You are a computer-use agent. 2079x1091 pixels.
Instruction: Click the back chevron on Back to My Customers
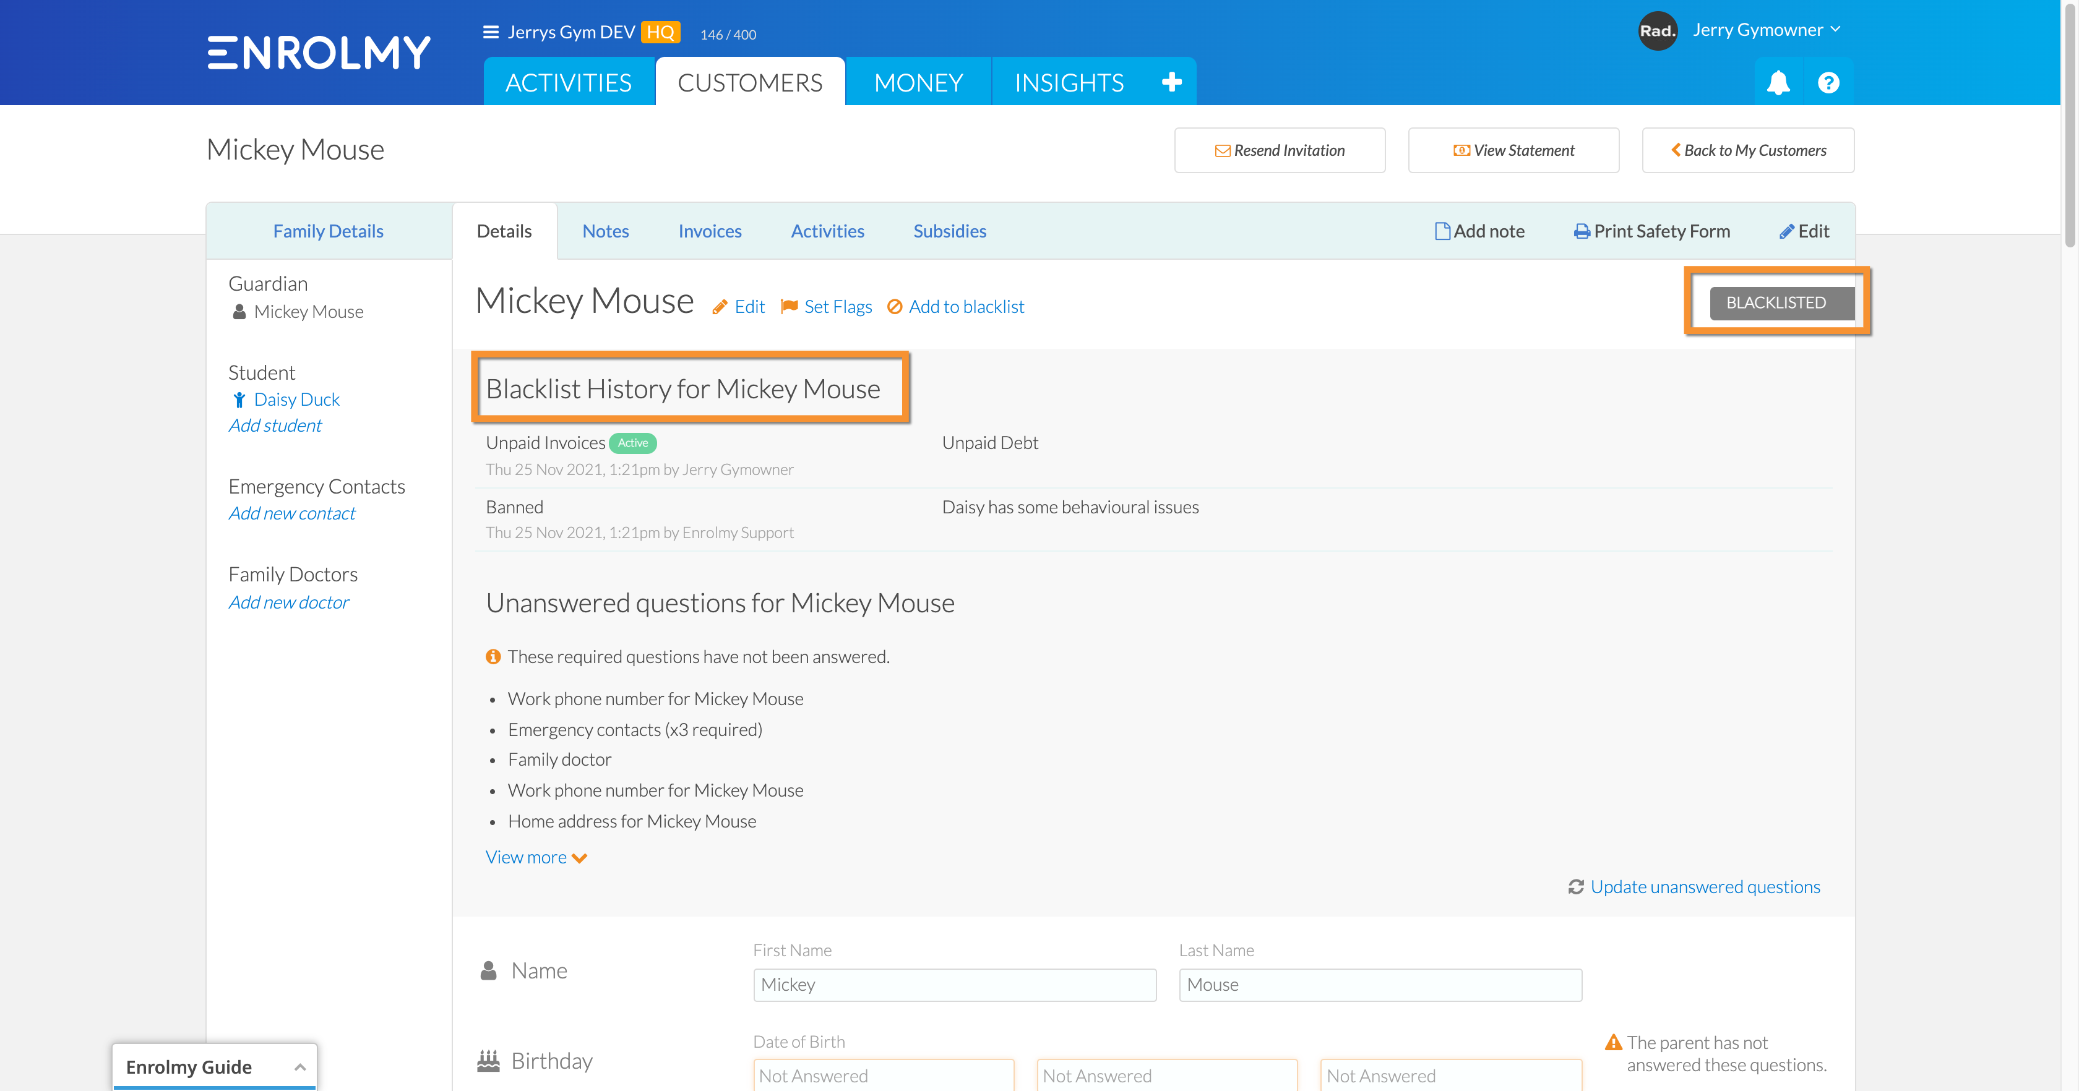pos(1676,150)
